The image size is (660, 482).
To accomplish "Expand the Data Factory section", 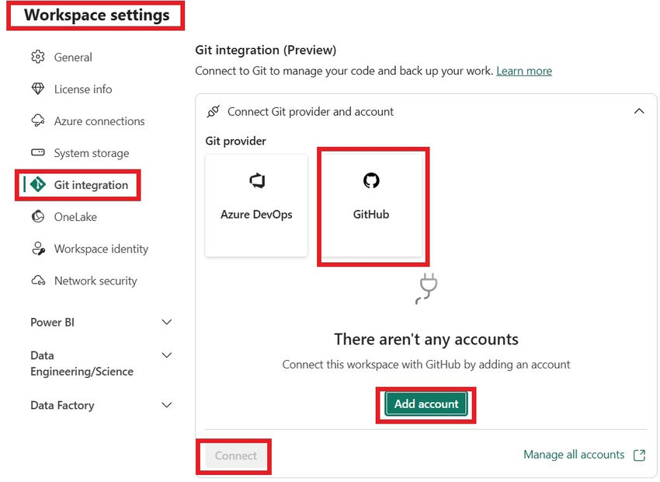I will [x=166, y=405].
